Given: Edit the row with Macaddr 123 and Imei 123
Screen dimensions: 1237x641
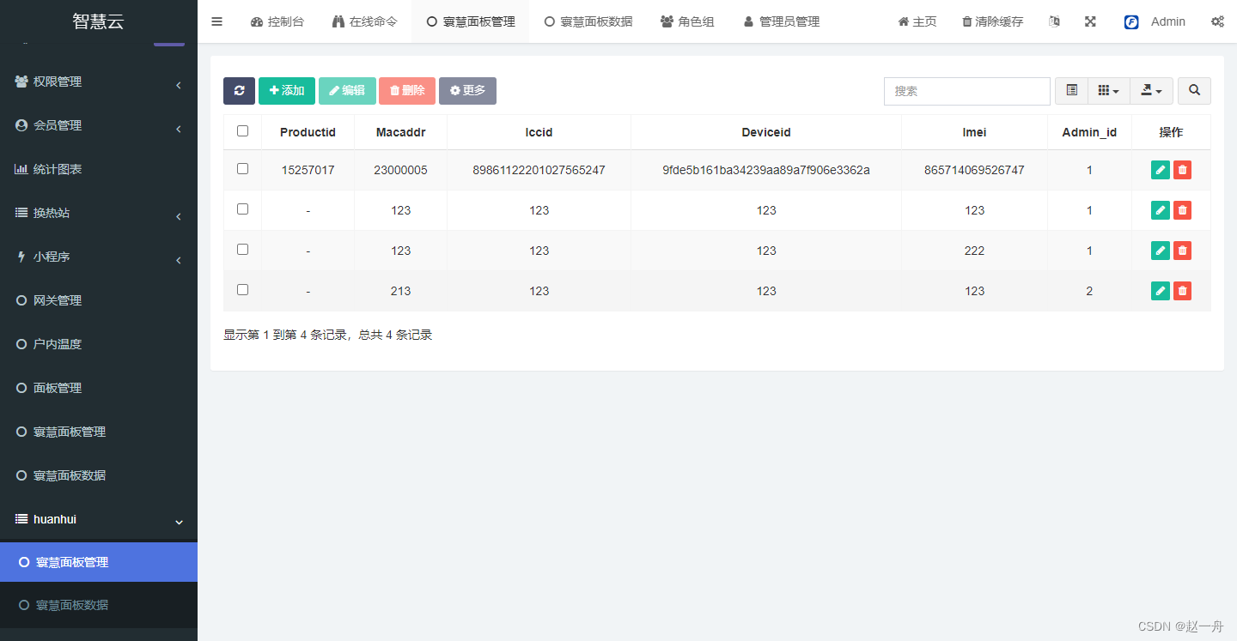Looking at the screenshot, I should 1161,210.
